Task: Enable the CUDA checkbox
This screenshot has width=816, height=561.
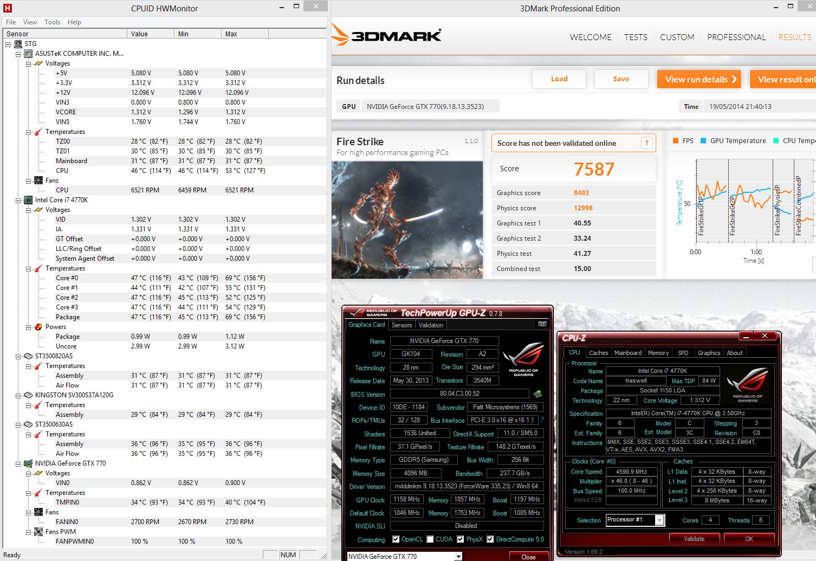Action: click(x=430, y=539)
